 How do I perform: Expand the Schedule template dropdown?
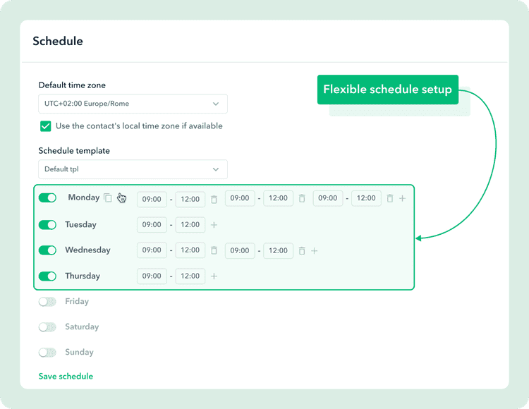coord(133,169)
